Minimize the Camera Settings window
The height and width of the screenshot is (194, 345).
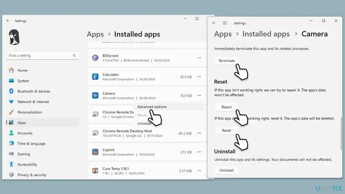(311, 21)
